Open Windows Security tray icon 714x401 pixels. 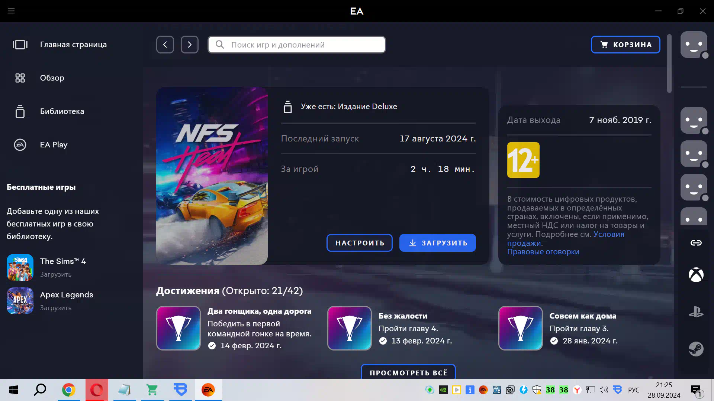coord(537,390)
